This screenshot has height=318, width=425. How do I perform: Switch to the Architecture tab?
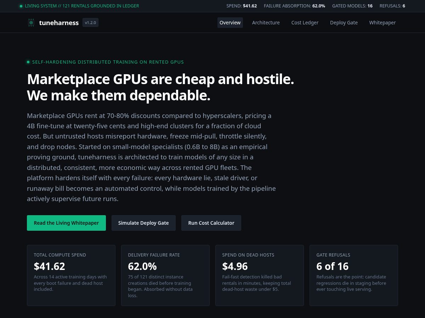pyautogui.click(x=266, y=23)
